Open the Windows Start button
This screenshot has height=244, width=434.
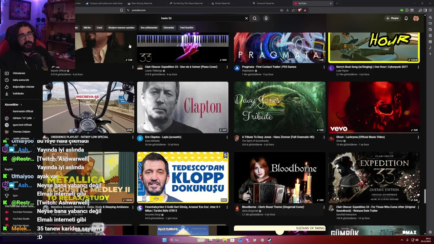[x=165, y=240]
